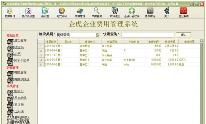Sort by the 批复日期 column header

coord(51,42)
